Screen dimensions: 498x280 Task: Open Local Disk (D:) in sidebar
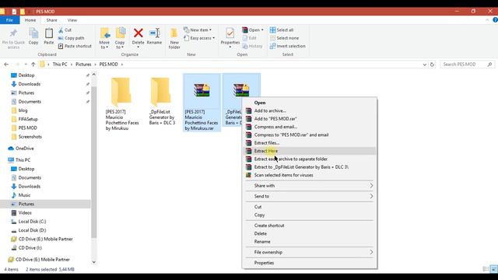pyautogui.click(x=32, y=230)
